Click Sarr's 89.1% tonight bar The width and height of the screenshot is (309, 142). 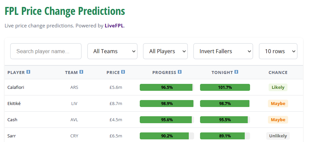point(225,136)
